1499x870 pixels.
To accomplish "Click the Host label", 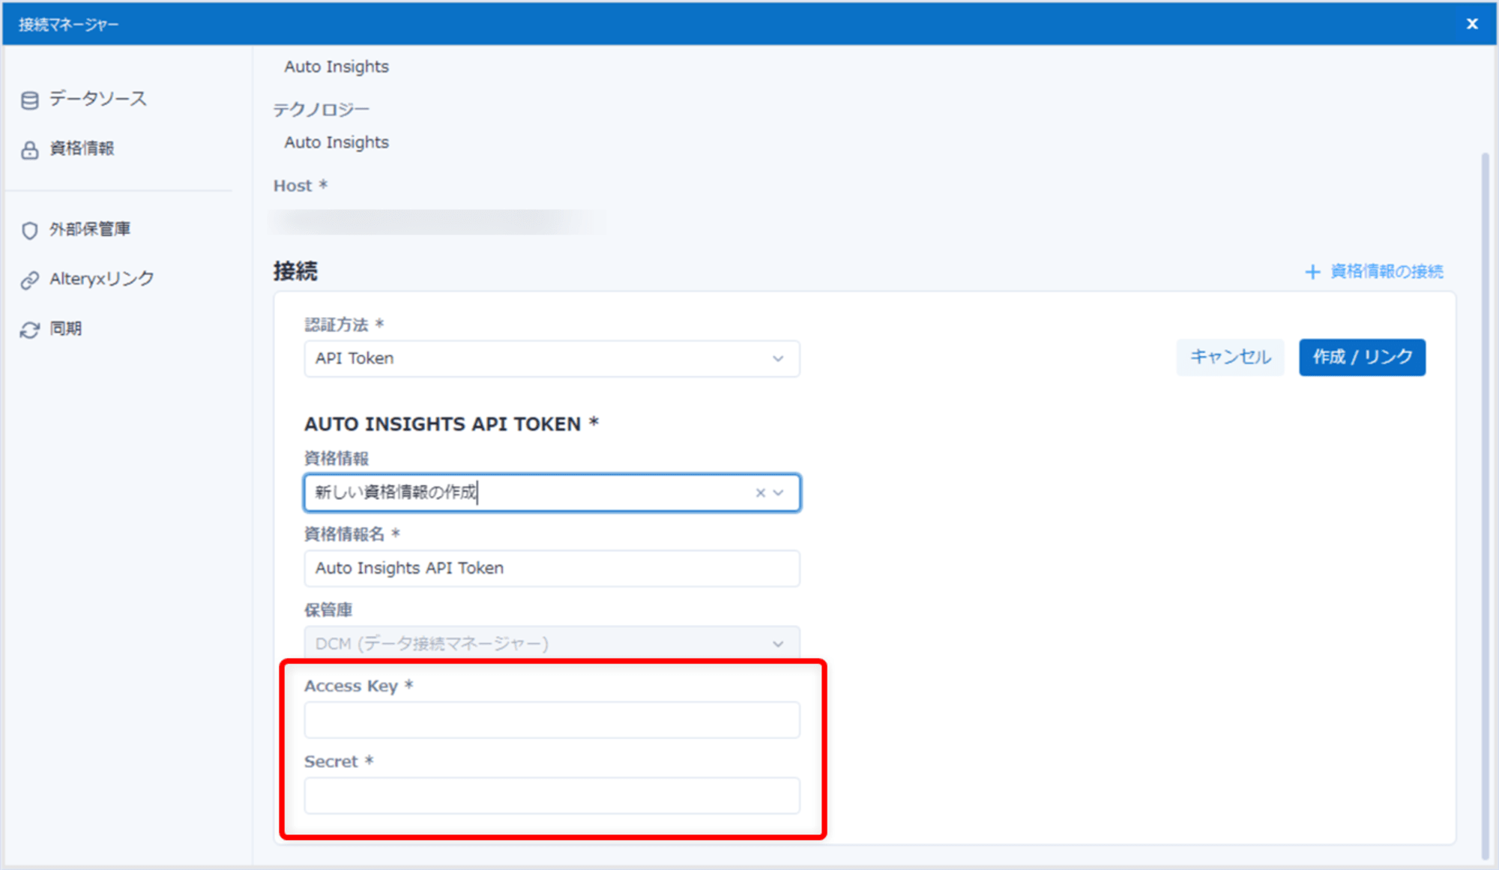I will (x=300, y=186).
